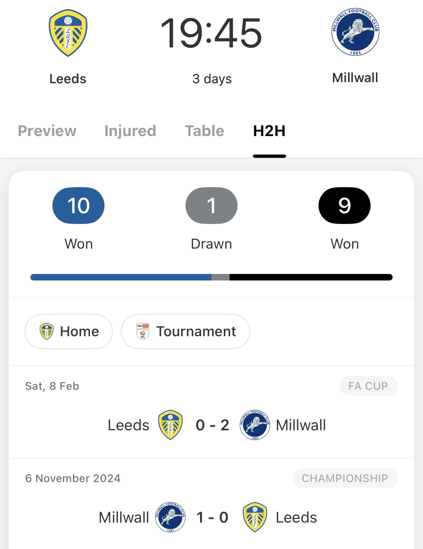Switch to the Injured tab

pos(130,131)
